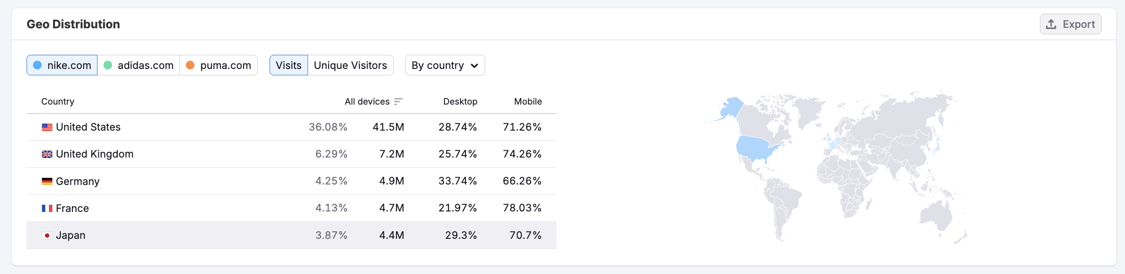Click the United Kingdom flag icon
The width and height of the screenshot is (1125, 274).
[47, 154]
